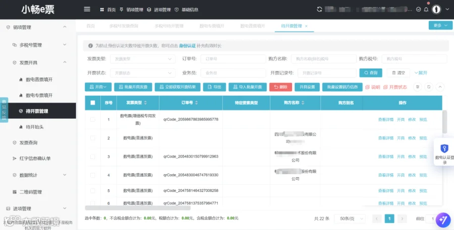Image resolution: width=454 pixels, height=230 pixels.
Task: Close the 待开票管理 tab
Action: (x=306, y=26)
